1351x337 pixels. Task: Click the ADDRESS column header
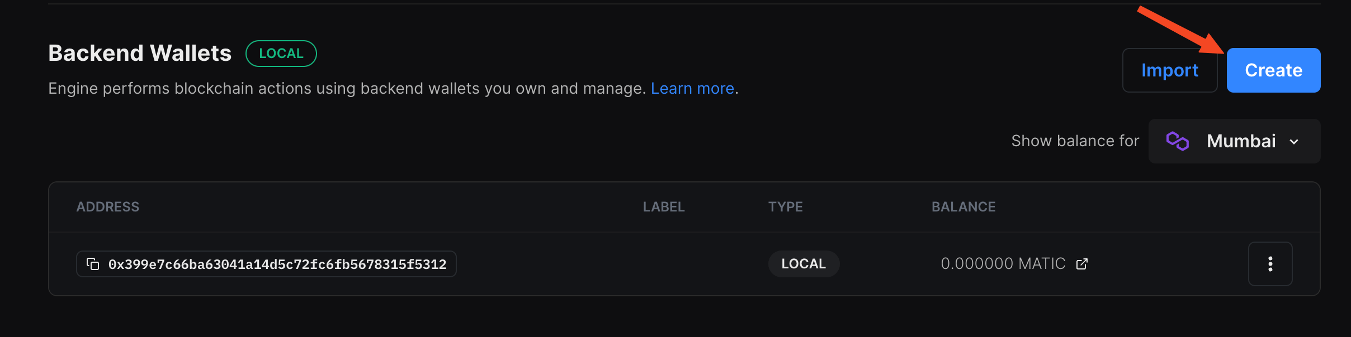click(107, 206)
